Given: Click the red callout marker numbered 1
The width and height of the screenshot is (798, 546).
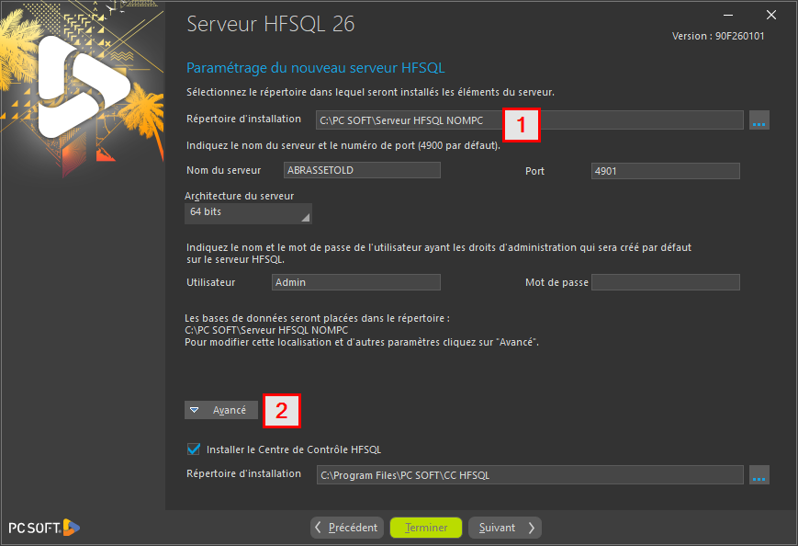Looking at the screenshot, I should [522, 126].
